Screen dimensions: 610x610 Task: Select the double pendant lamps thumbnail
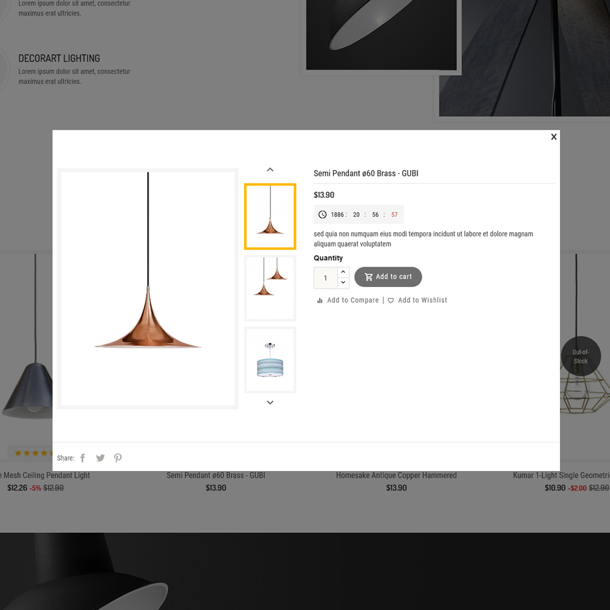click(x=270, y=288)
